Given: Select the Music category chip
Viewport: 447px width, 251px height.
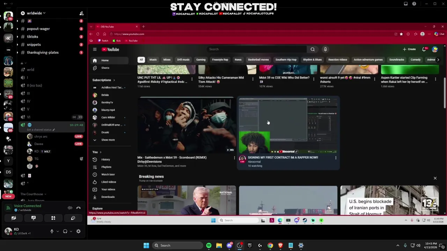Looking at the screenshot, I should [153, 60].
